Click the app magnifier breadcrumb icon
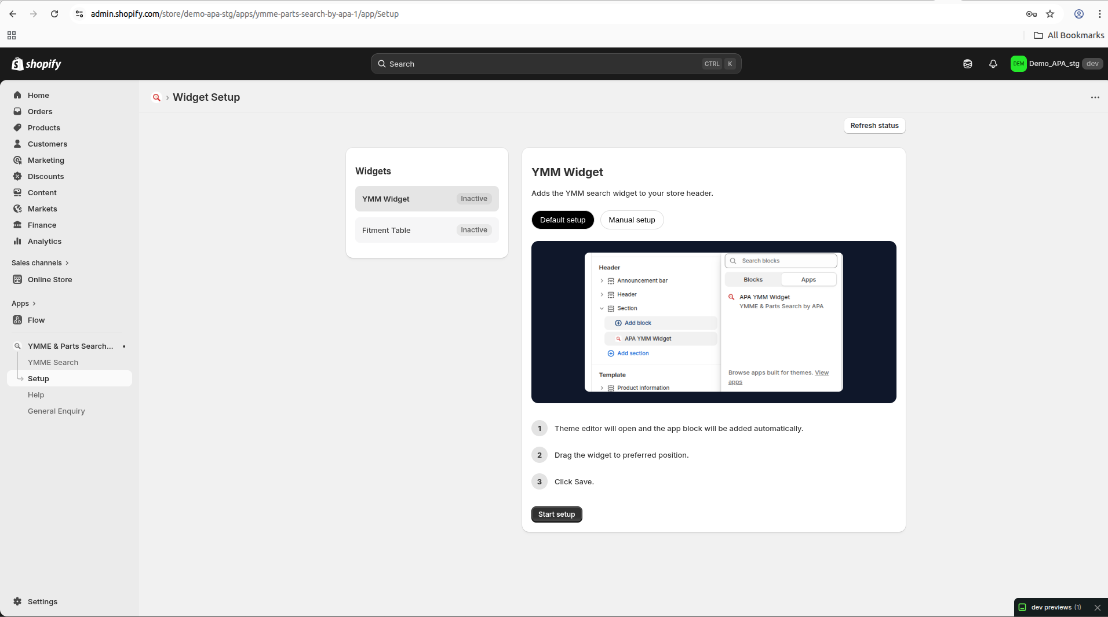Screen dimensions: 1108x617 click(x=156, y=97)
